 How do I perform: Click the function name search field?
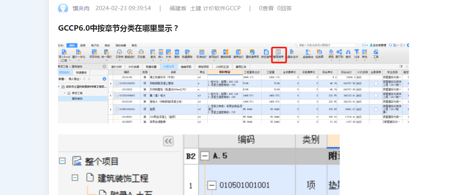[324, 45]
